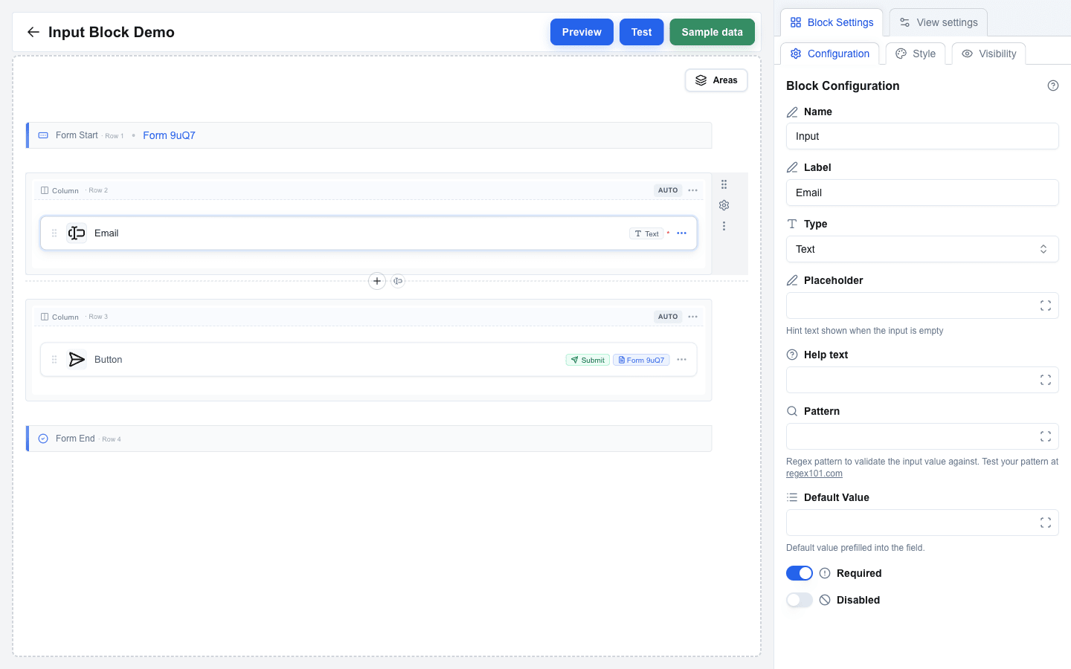The height and width of the screenshot is (669, 1071).
Task: Enable the Disabled toggle
Action: 800,600
